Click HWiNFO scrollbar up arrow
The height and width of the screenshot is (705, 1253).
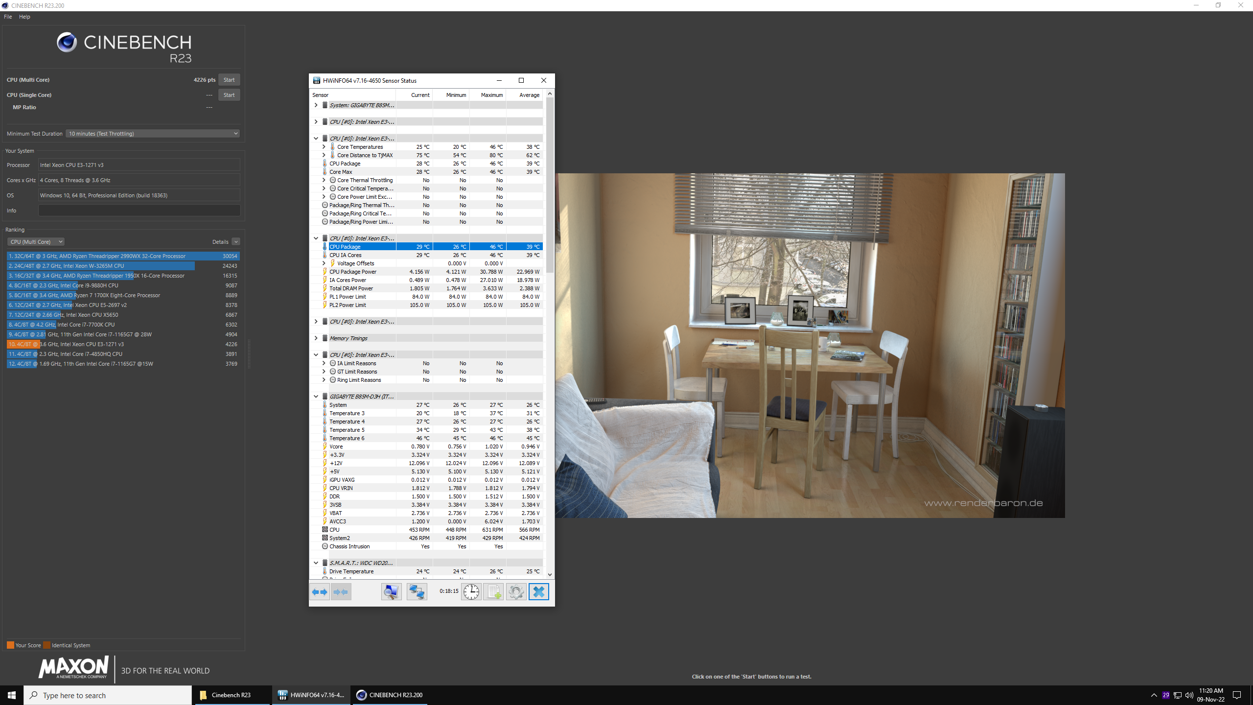click(550, 94)
